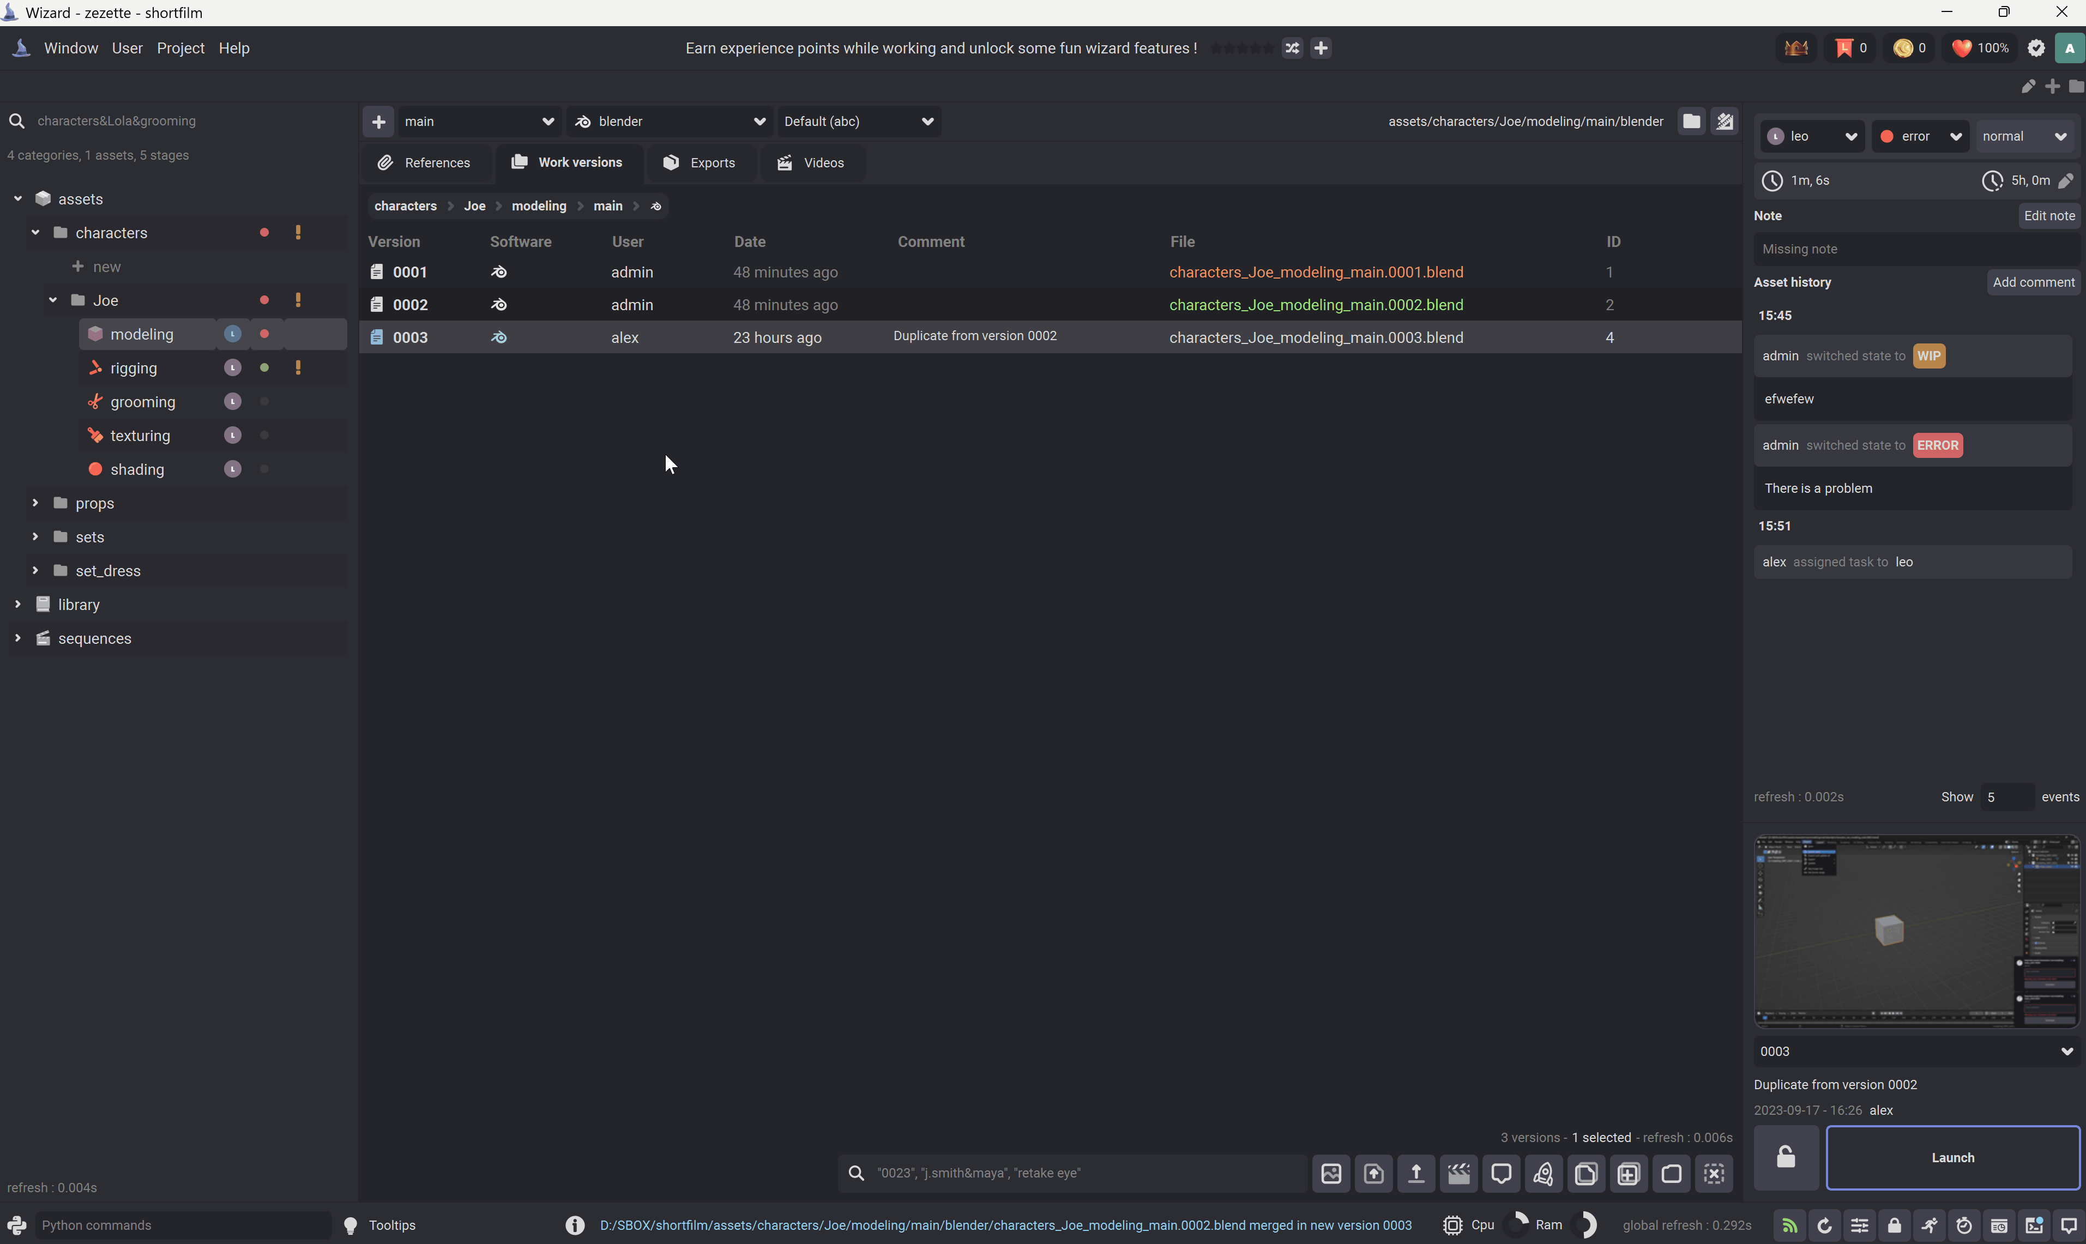Click the open folder icon beside asset path
The width and height of the screenshot is (2086, 1244).
(1692, 122)
